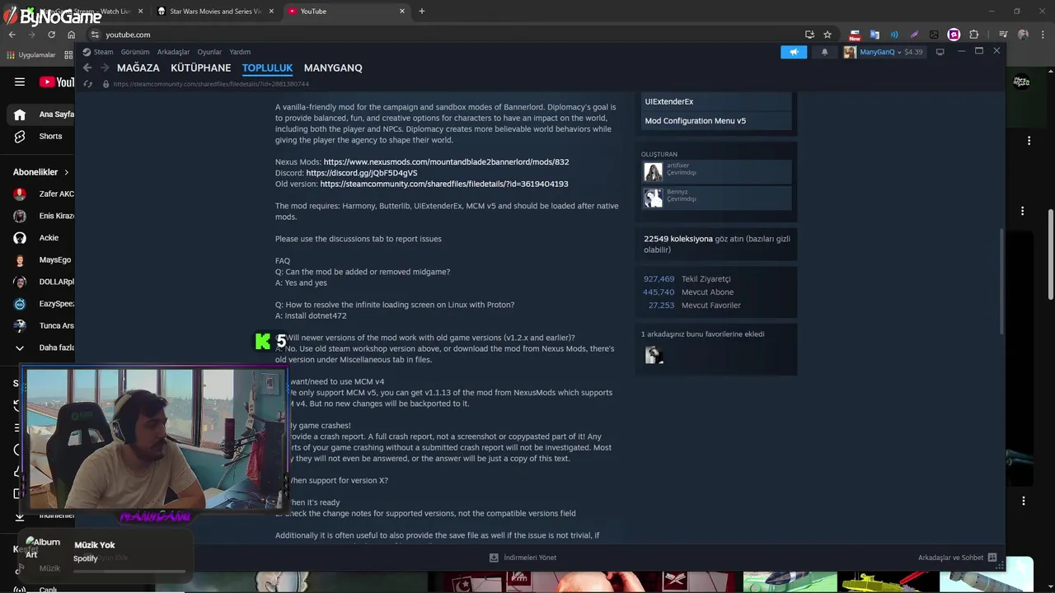Select TOPLULUK tab
The height and width of the screenshot is (593, 1055).
pyautogui.click(x=268, y=68)
